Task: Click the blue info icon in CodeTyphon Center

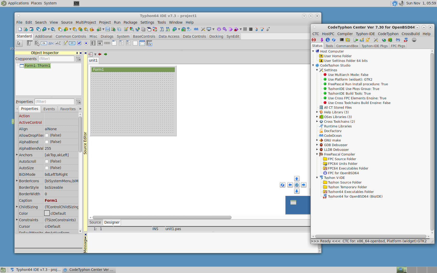Action: coord(328,40)
